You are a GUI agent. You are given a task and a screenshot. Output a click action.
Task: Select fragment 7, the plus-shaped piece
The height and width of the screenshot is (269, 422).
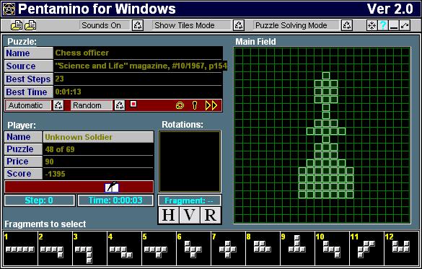[228, 249]
